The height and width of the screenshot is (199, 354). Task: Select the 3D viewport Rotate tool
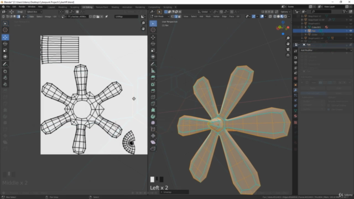point(153,44)
